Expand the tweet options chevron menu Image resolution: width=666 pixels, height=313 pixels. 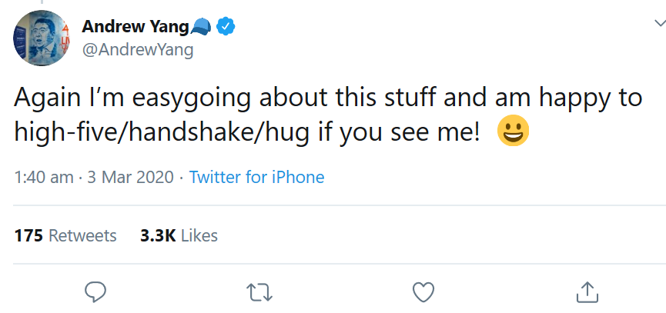pos(660,23)
